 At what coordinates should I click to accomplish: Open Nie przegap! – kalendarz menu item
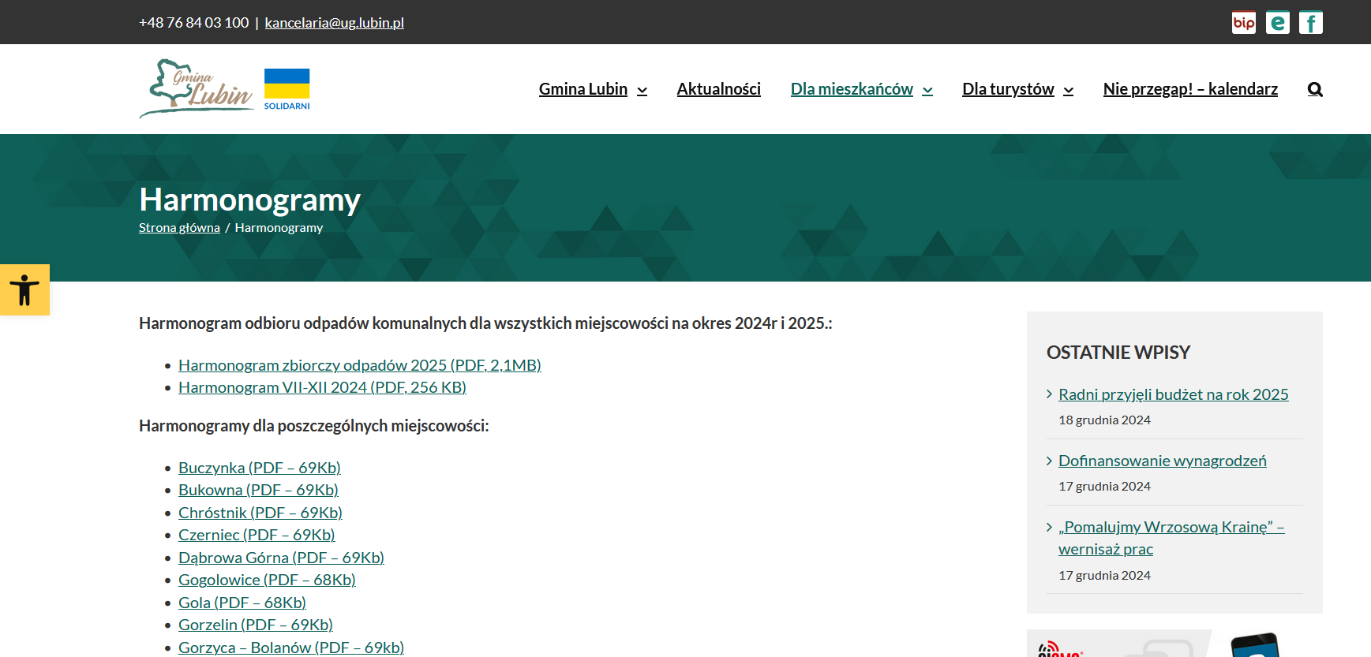[x=1189, y=89]
